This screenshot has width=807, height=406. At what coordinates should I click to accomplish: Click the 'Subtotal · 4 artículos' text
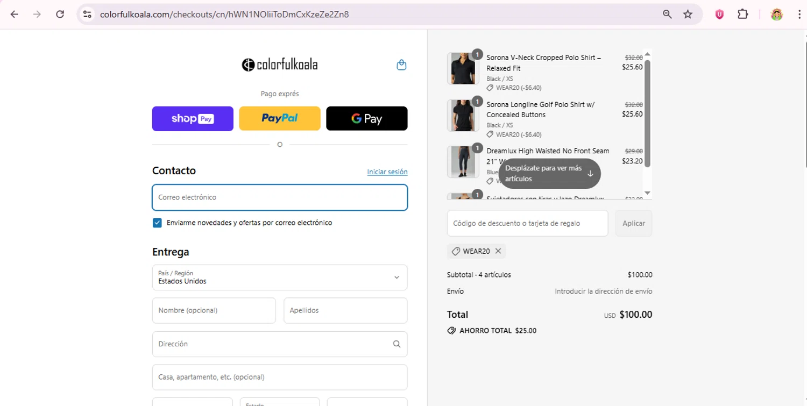[479, 275]
